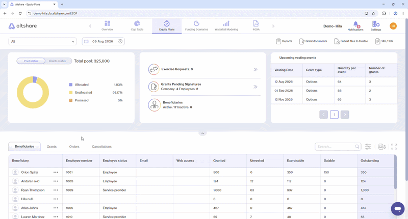Viewport: 408px width, 219px height.
Task: Open the Cap Table section
Action: [x=137, y=25]
